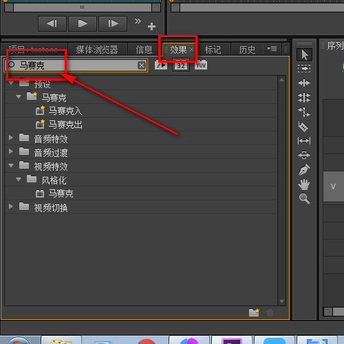Collapse 视频特效 folder
344x344 pixels.
point(11,166)
